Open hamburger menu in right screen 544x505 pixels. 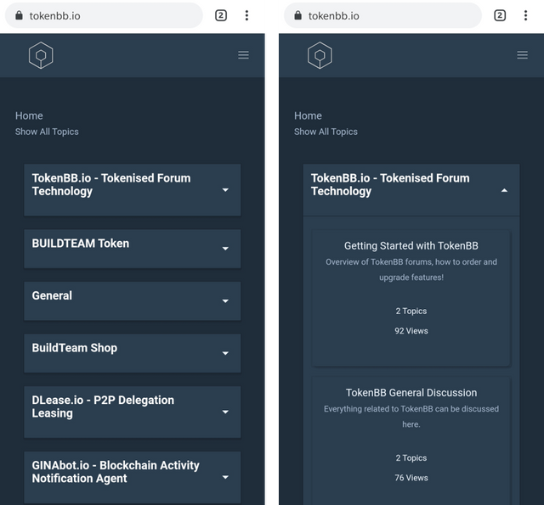tap(523, 54)
